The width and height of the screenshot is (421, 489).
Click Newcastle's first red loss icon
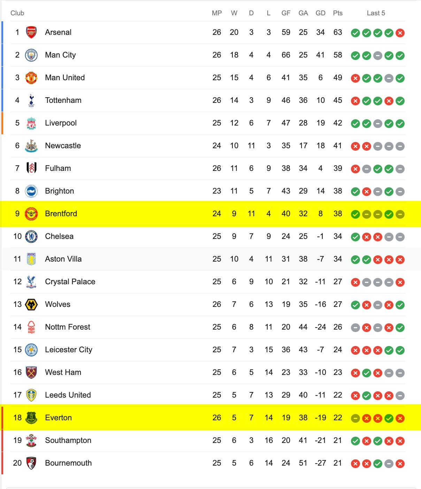pos(355,146)
